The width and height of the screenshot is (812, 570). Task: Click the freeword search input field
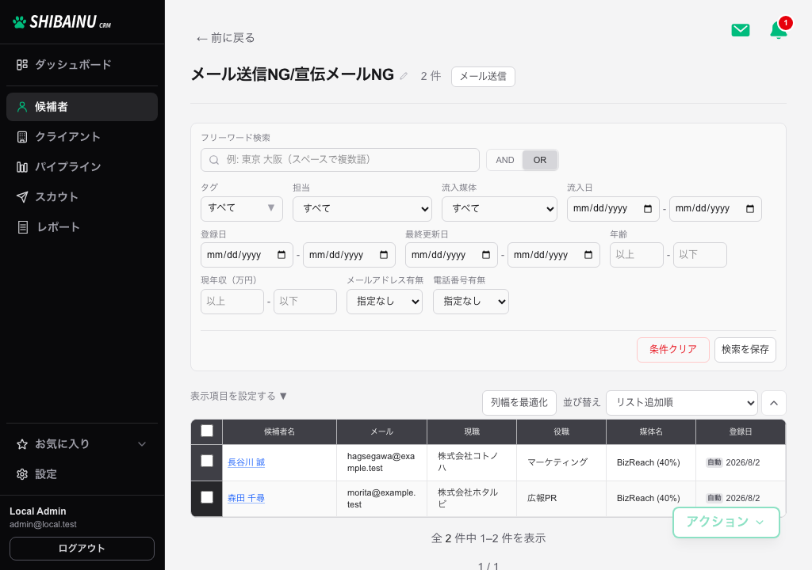coord(339,161)
